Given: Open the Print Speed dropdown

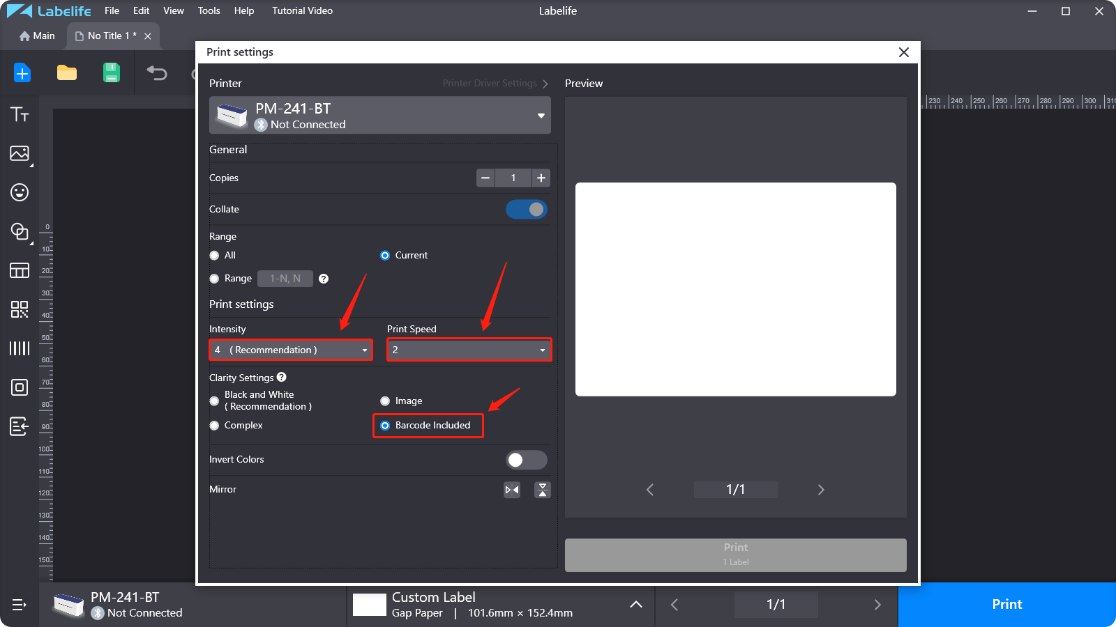Looking at the screenshot, I should point(469,350).
